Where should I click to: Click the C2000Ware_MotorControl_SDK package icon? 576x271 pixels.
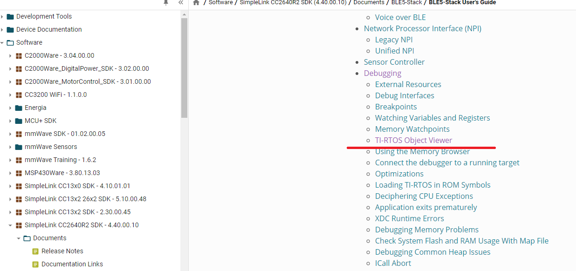point(19,81)
